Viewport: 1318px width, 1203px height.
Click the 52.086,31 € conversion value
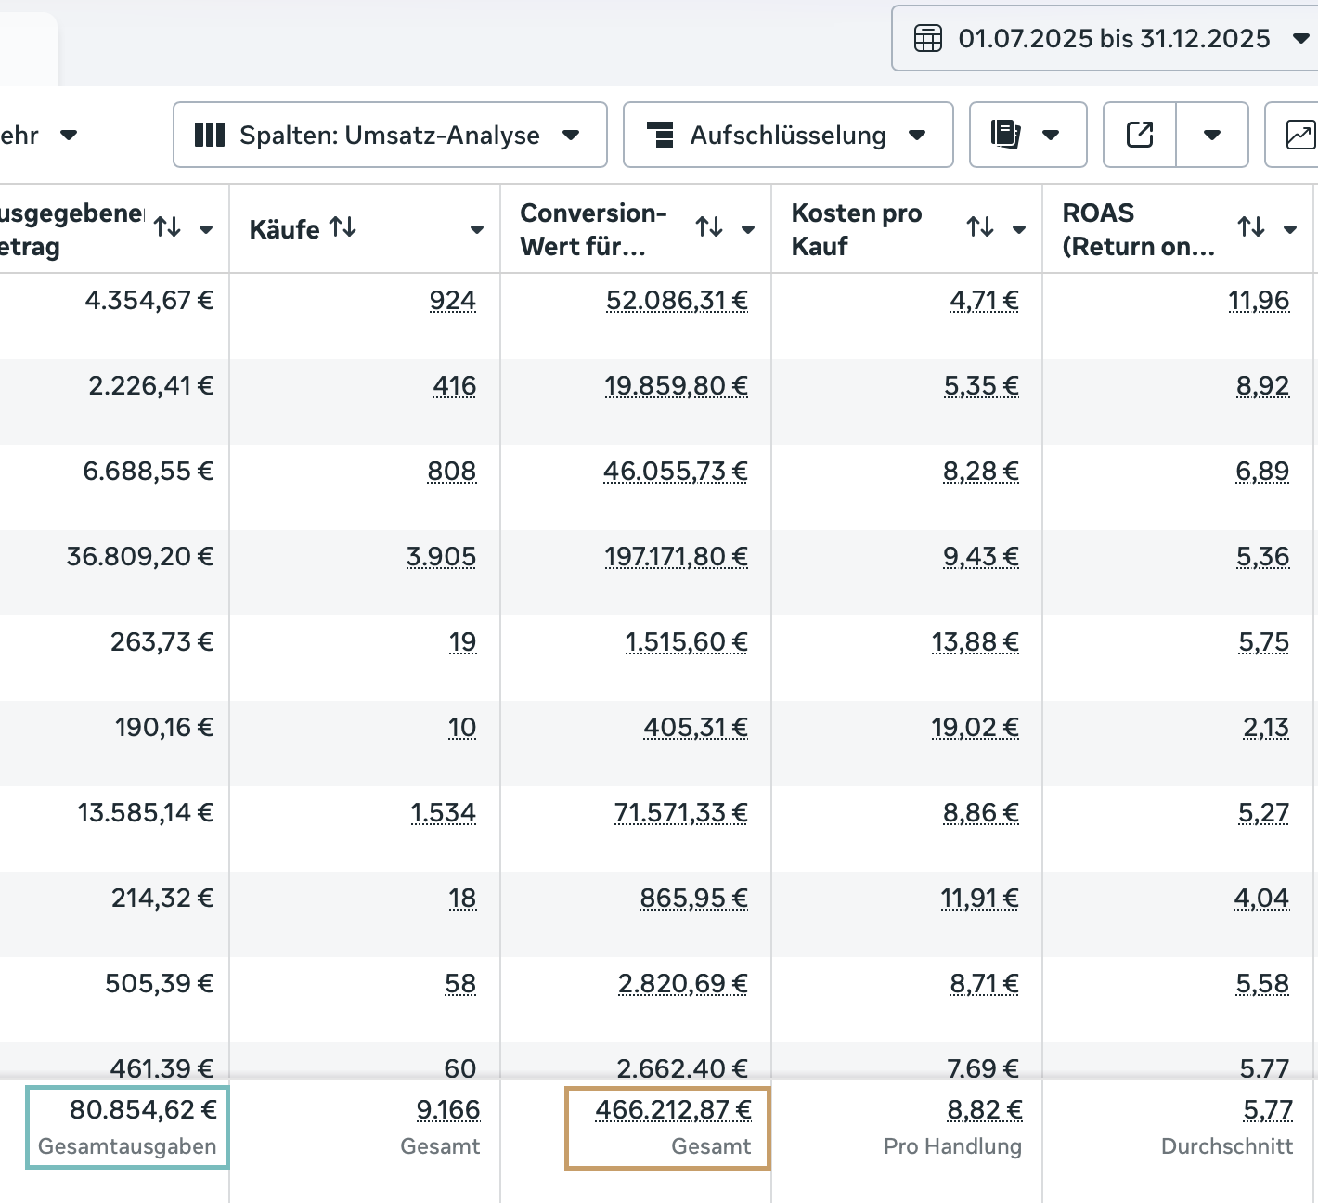(677, 301)
